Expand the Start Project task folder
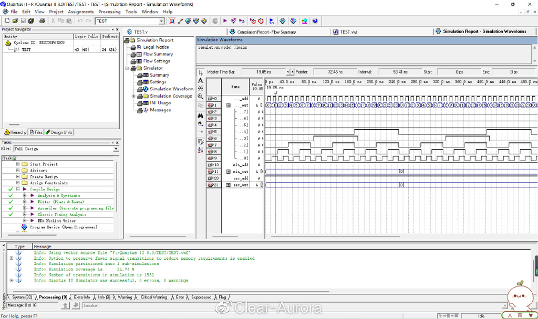 [18, 164]
